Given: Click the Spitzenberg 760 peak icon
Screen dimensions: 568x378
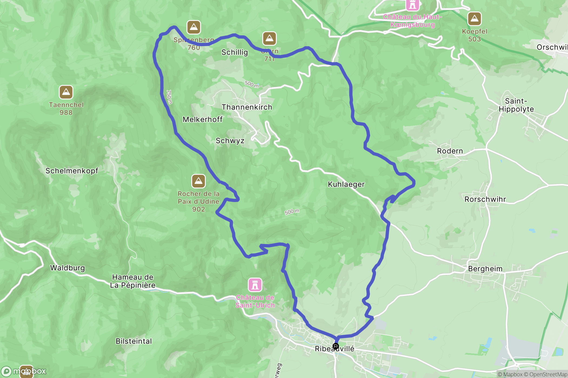Looking at the screenshot, I should coord(194,27).
